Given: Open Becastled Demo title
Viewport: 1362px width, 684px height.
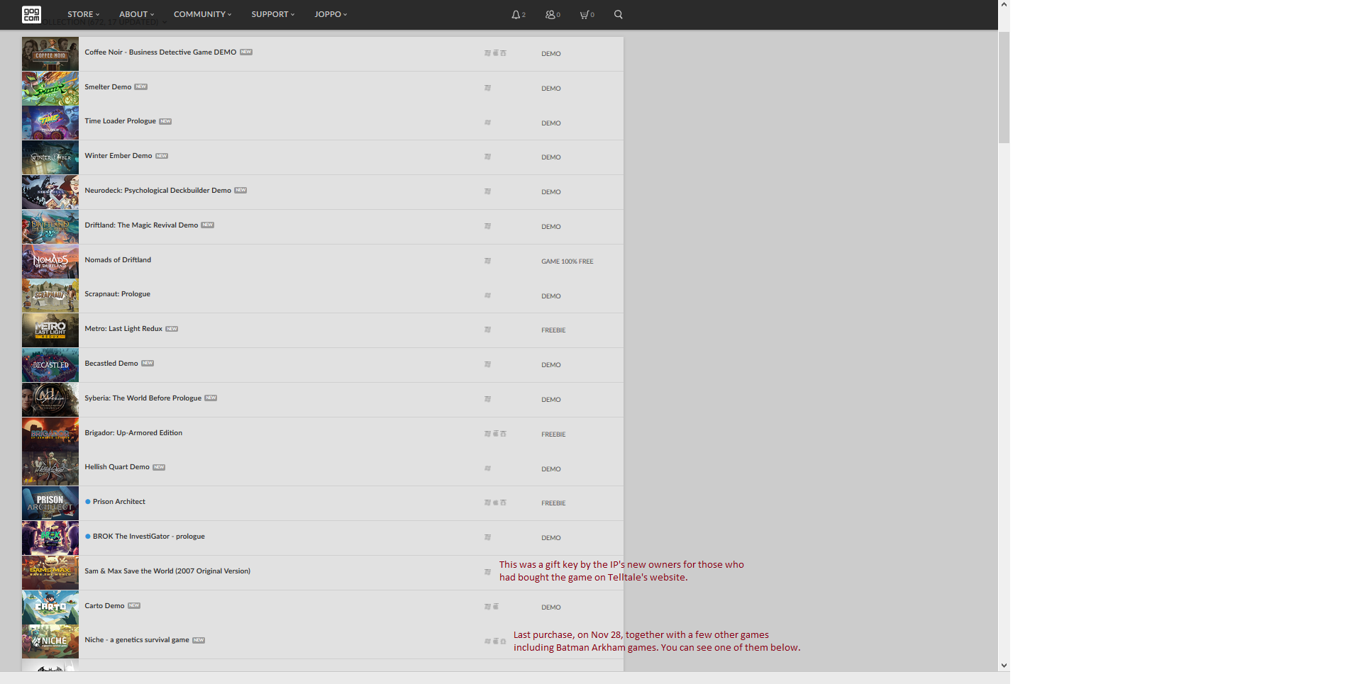Looking at the screenshot, I should pos(111,364).
